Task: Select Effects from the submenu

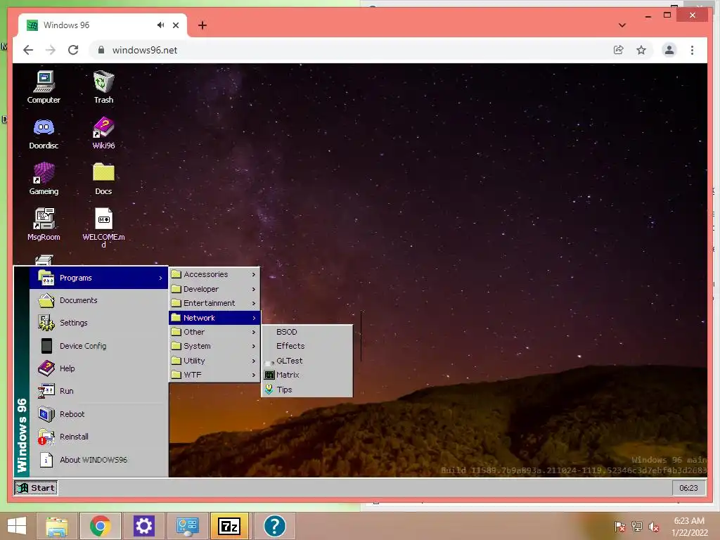Action: pos(307,346)
